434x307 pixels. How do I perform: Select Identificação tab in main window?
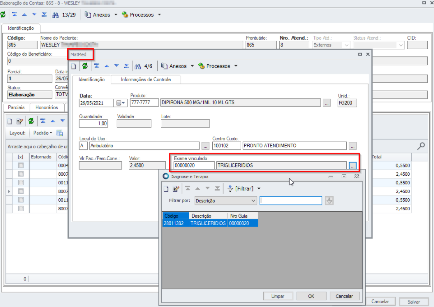click(x=21, y=28)
